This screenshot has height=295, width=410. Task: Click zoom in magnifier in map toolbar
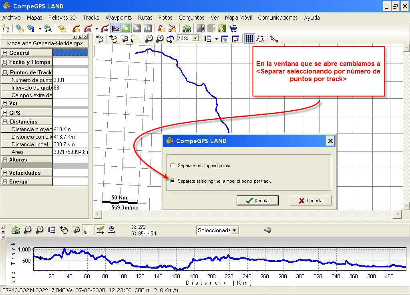tap(160, 39)
